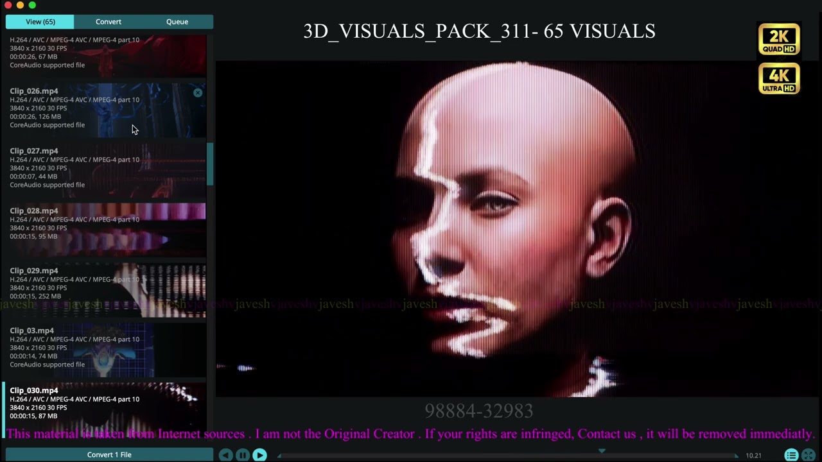This screenshot has height=462, width=822.
Task: Click the 00:00:15, 252 MB text
Action: coord(35,296)
